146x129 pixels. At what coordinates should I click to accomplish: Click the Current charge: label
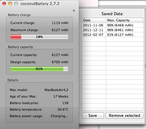[x=23, y=23]
